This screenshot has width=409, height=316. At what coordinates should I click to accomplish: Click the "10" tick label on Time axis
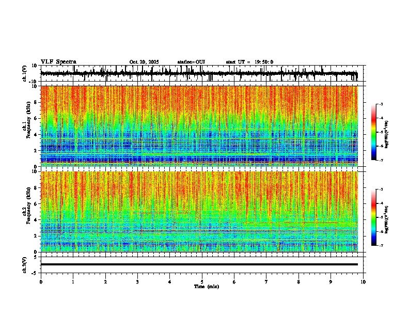pyautogui.click(x=363, y=282)
